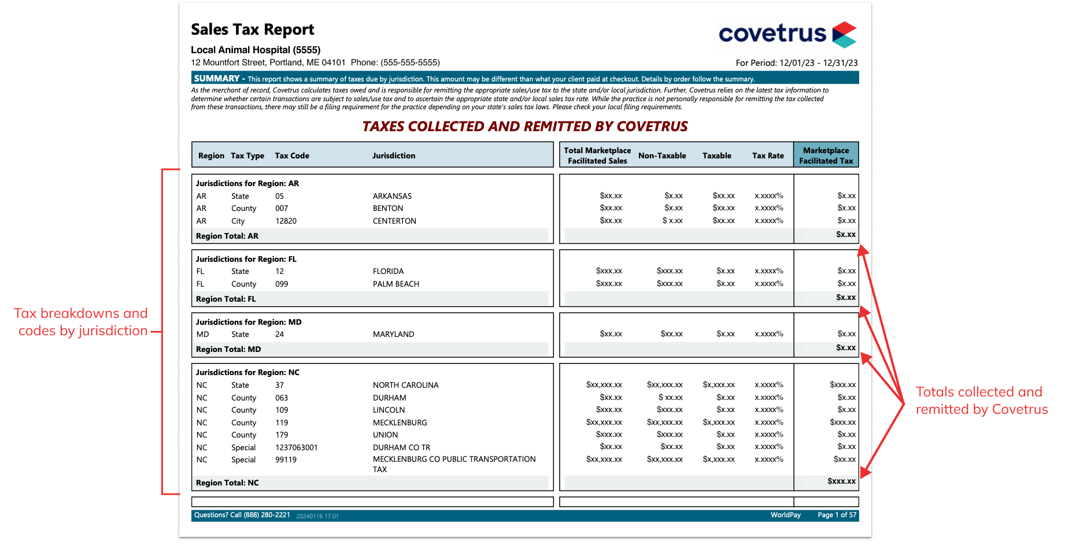This screenshot has height=545, width=1076.
Task: Click tax code '99119'
Action: [286, 459]
